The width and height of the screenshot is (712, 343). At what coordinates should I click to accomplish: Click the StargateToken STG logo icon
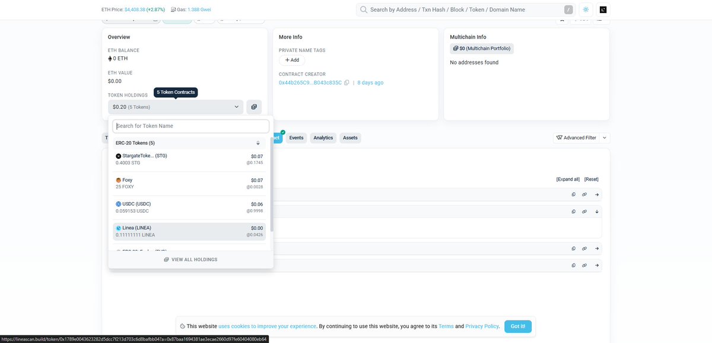(118, 156)
